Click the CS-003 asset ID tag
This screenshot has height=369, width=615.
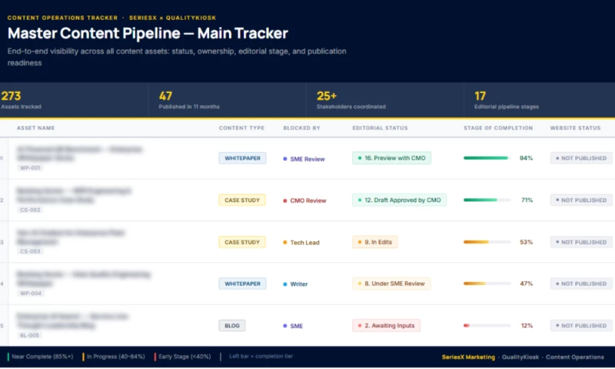pyautogui.click(x=30, y=251)
